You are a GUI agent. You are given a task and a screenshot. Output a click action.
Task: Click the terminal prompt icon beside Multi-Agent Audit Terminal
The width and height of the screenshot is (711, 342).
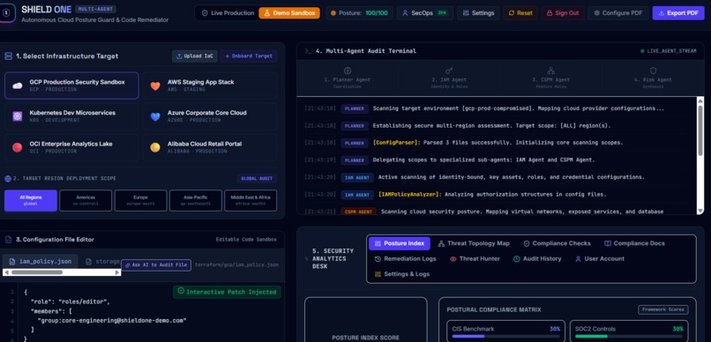tap(309, 51)
